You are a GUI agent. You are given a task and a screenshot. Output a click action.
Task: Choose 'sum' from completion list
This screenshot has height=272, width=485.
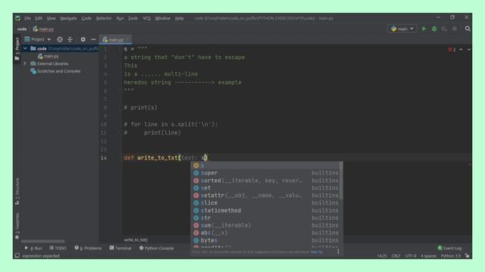coord(266,225)
